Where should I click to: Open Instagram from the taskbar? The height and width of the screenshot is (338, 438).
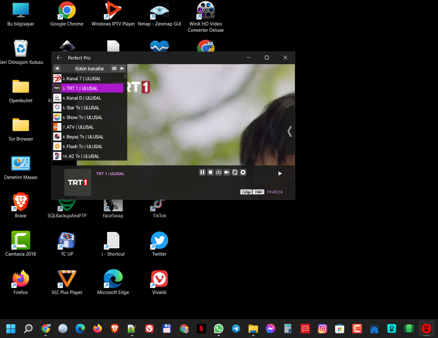point(322,329)
